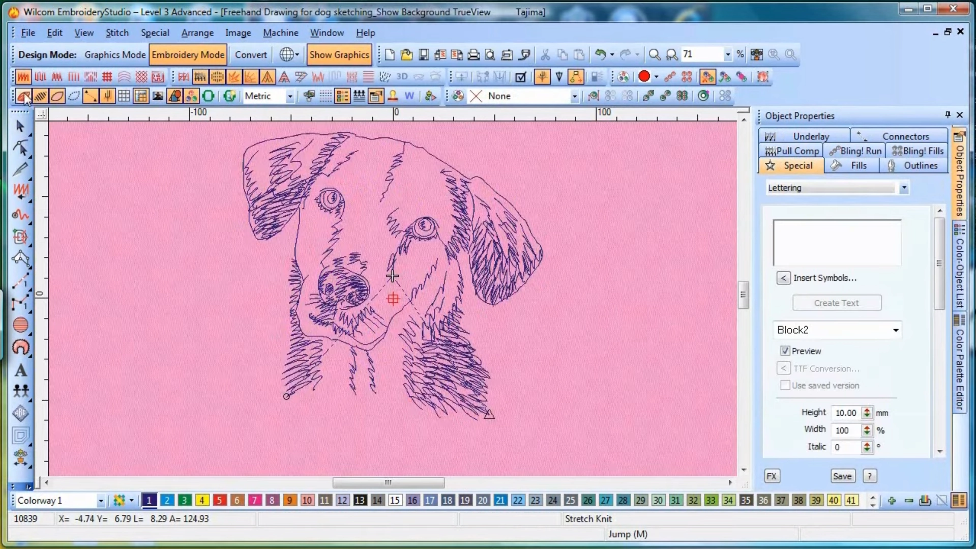Screen dimensions: 976x549
Task: Enable Use saved version checkbox
Action: tap(785, 385)
